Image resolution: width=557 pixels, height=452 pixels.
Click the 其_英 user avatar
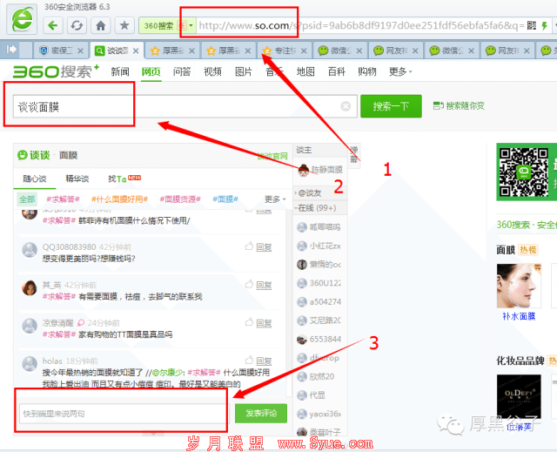tap(30, 287)
